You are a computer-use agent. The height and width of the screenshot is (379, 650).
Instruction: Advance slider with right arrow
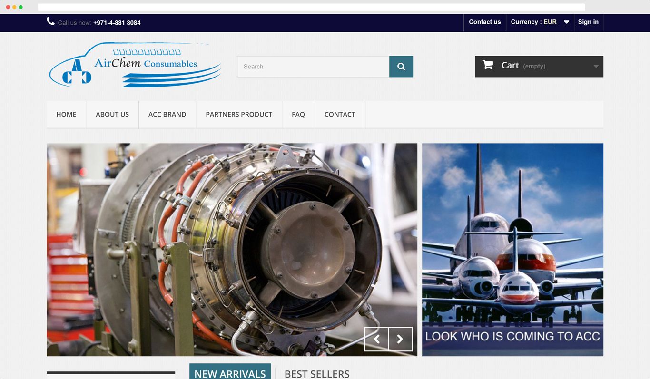pyautogui.click(x=400, y=339)
